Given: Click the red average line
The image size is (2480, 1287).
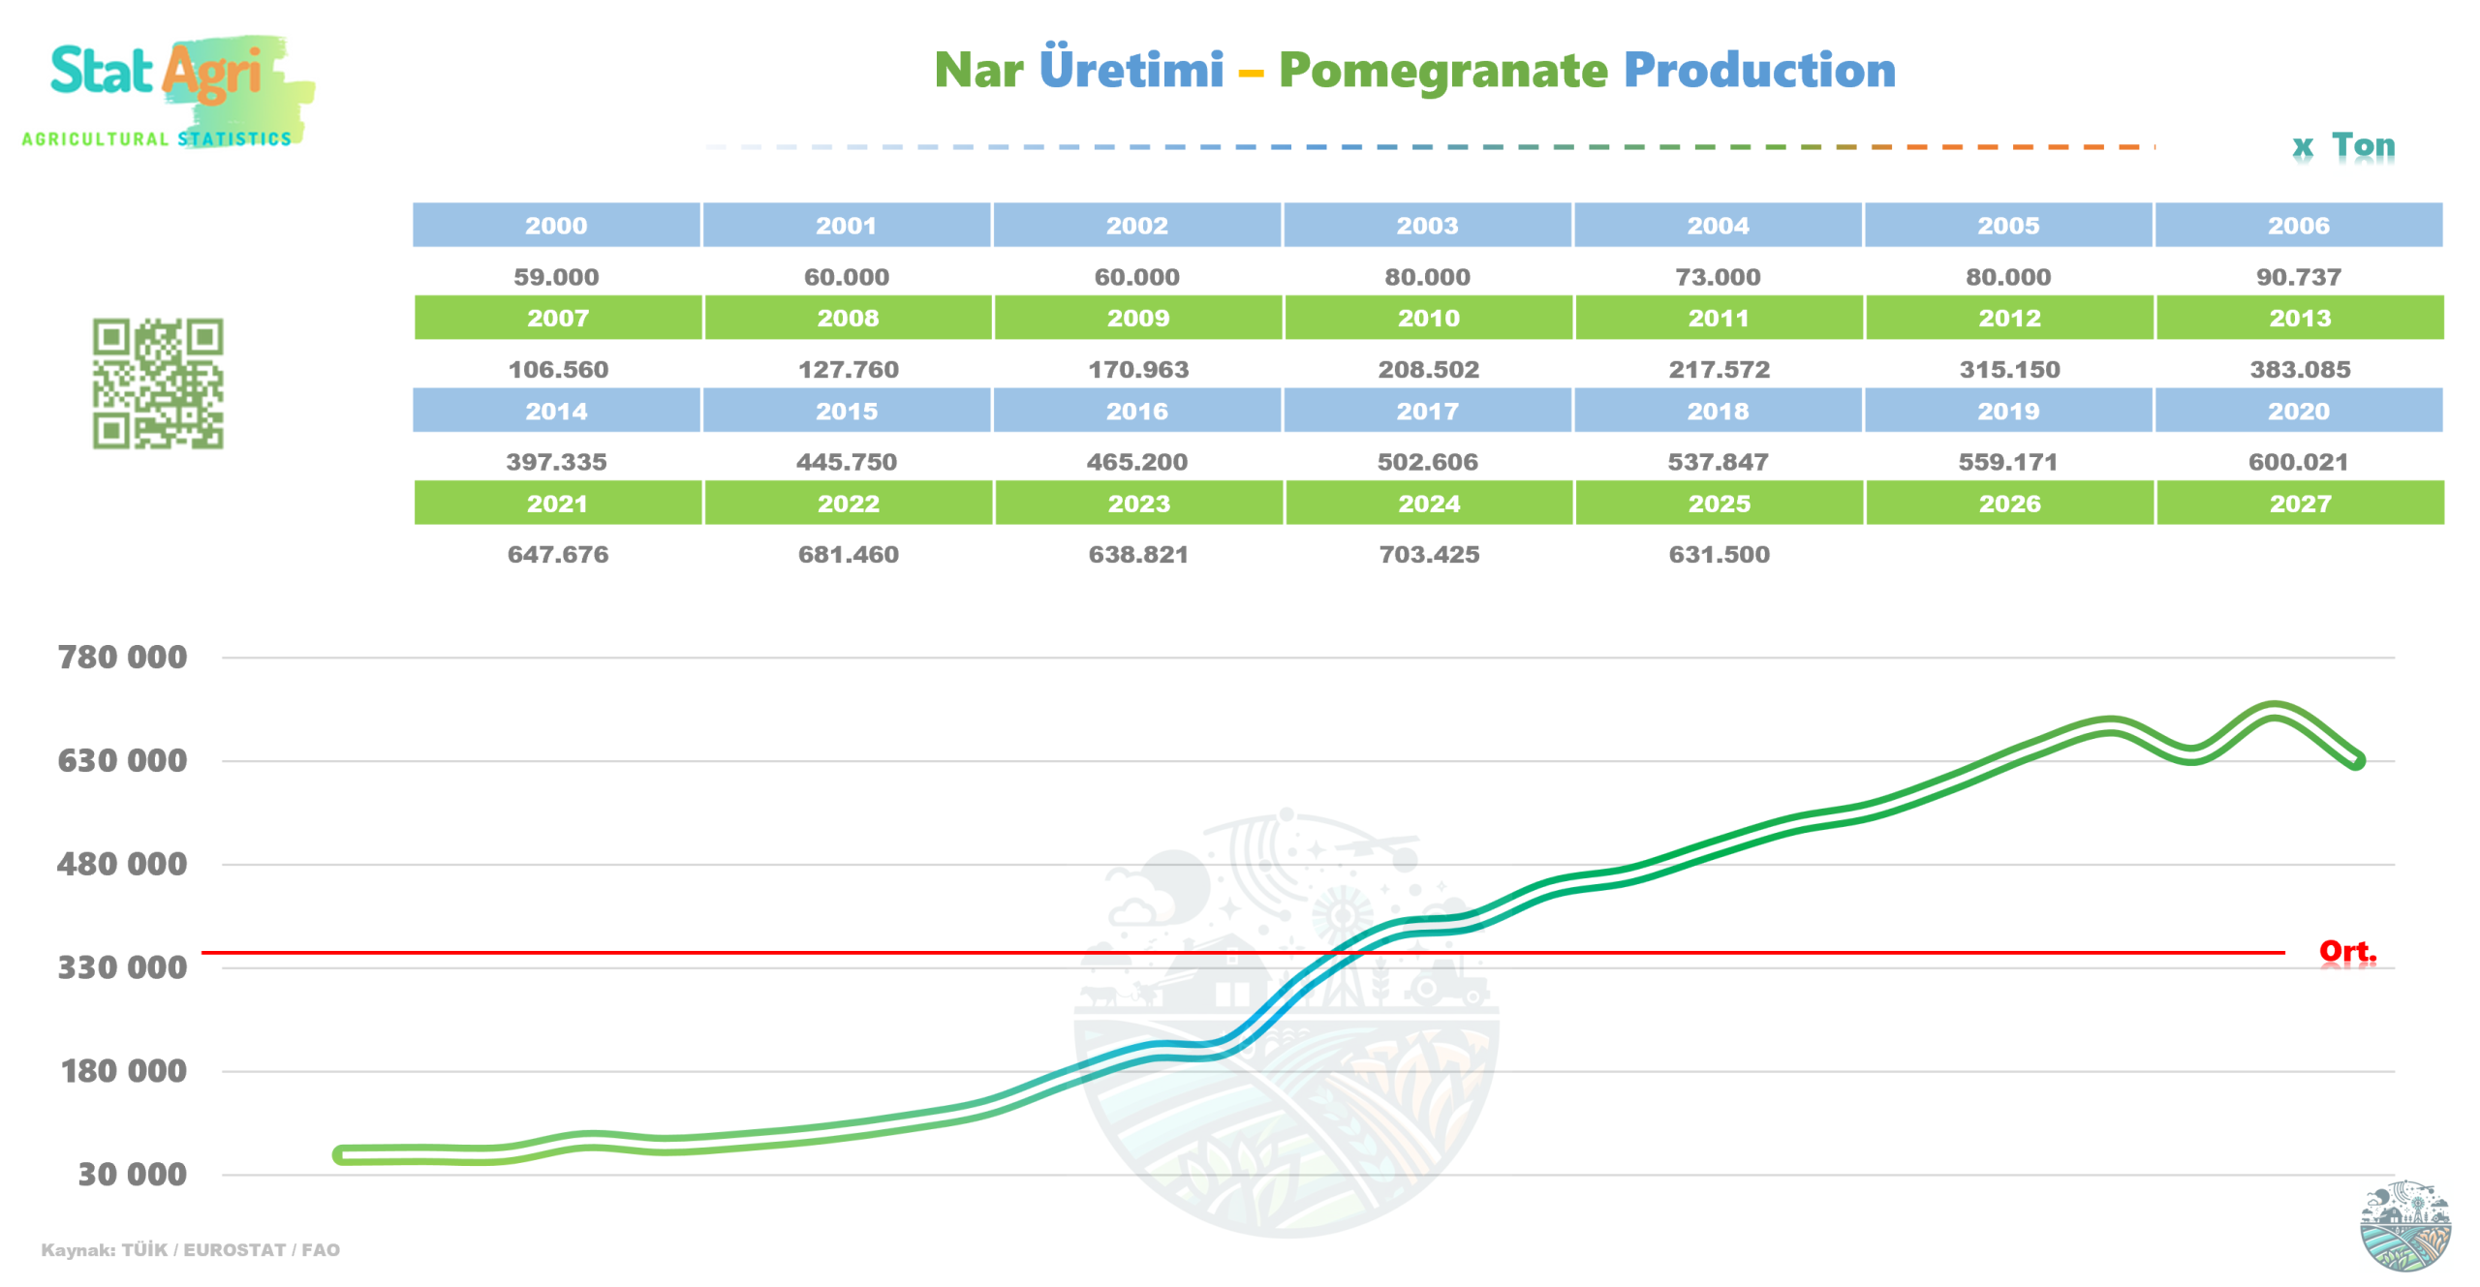Looking at the screenshot, I should coord(775,952).
